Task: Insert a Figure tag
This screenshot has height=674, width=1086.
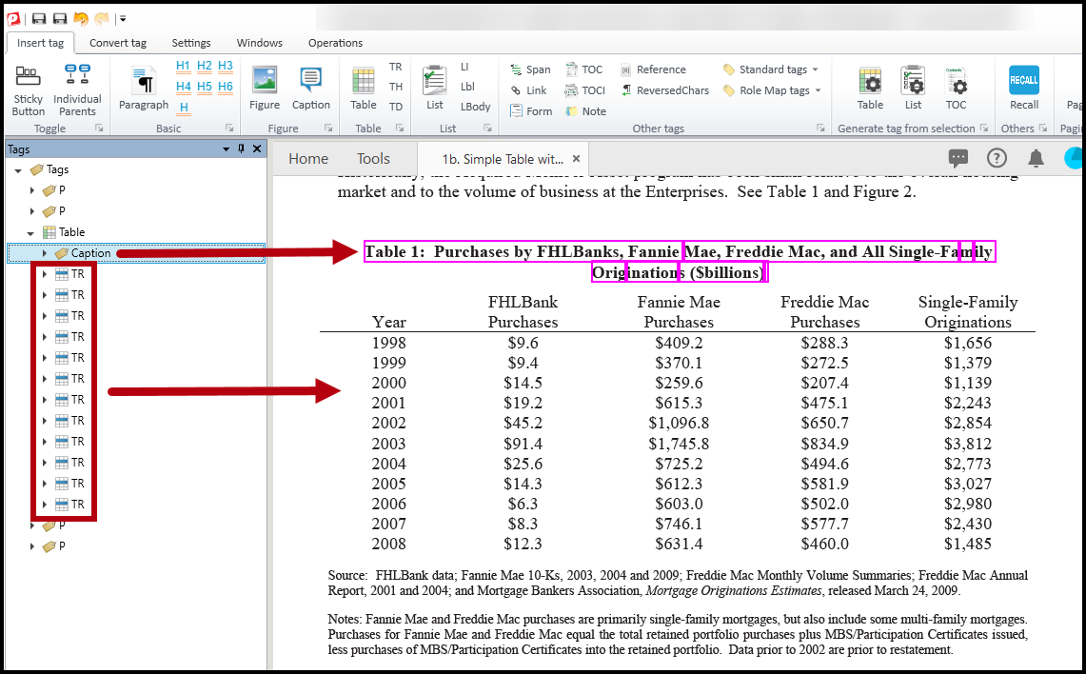Action: click(265, 88)
